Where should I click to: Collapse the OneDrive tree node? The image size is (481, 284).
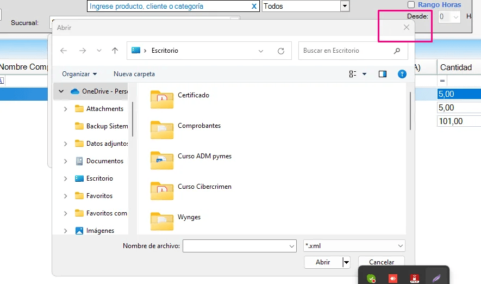pyautogui.click(x=61, y=91)
